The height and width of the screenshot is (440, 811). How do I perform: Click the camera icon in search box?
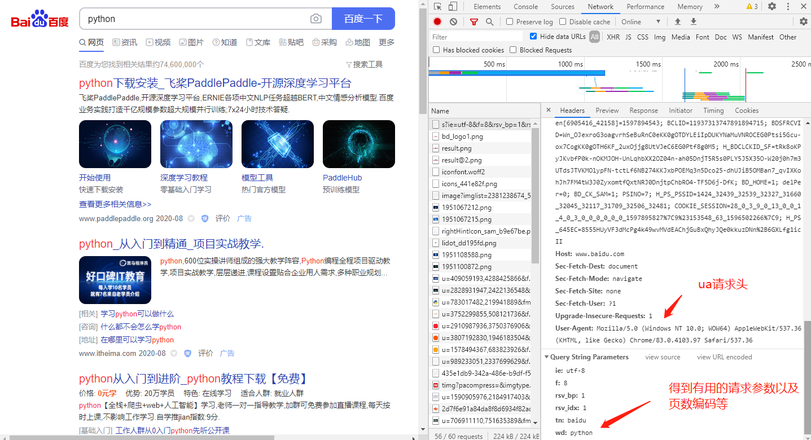pos(316,19)
